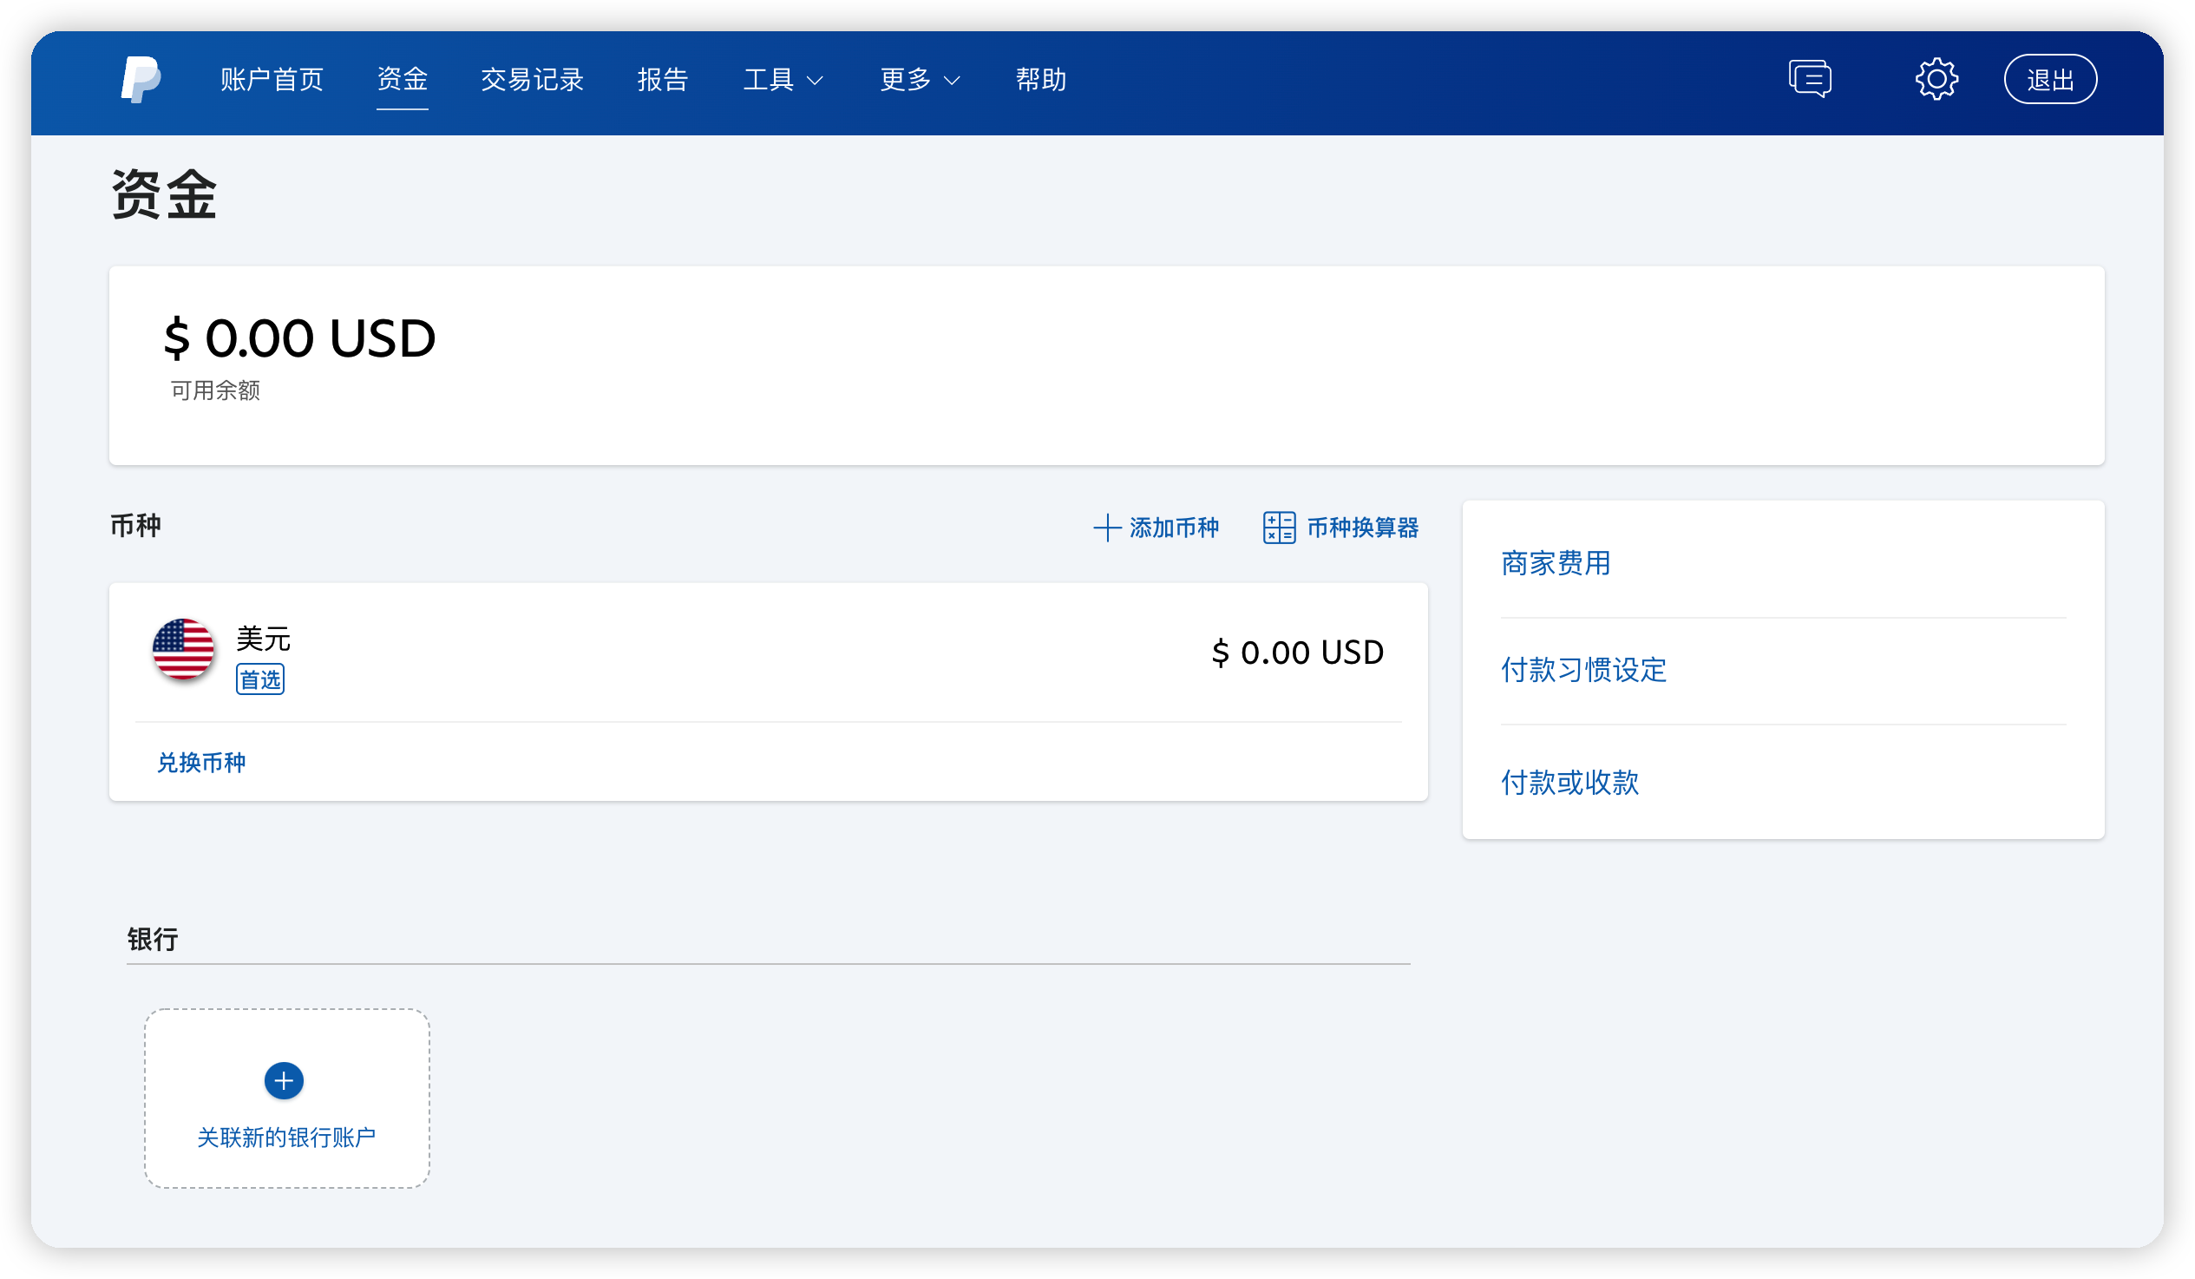Click the plus icon to link new bank
Image resolution: width=2195 pixels, height=1279 pixels.
(282, 1081)
